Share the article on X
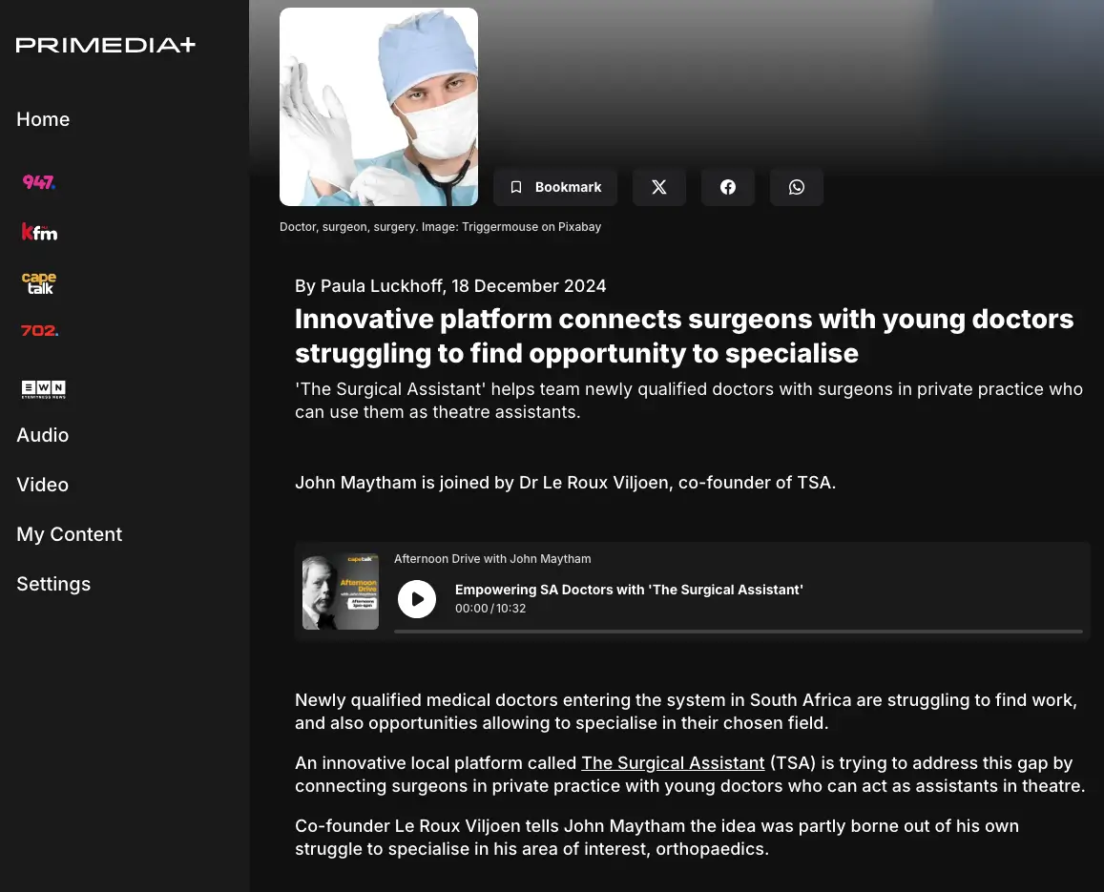Viewport: 1104px width, 892px height. click(659, 187)
